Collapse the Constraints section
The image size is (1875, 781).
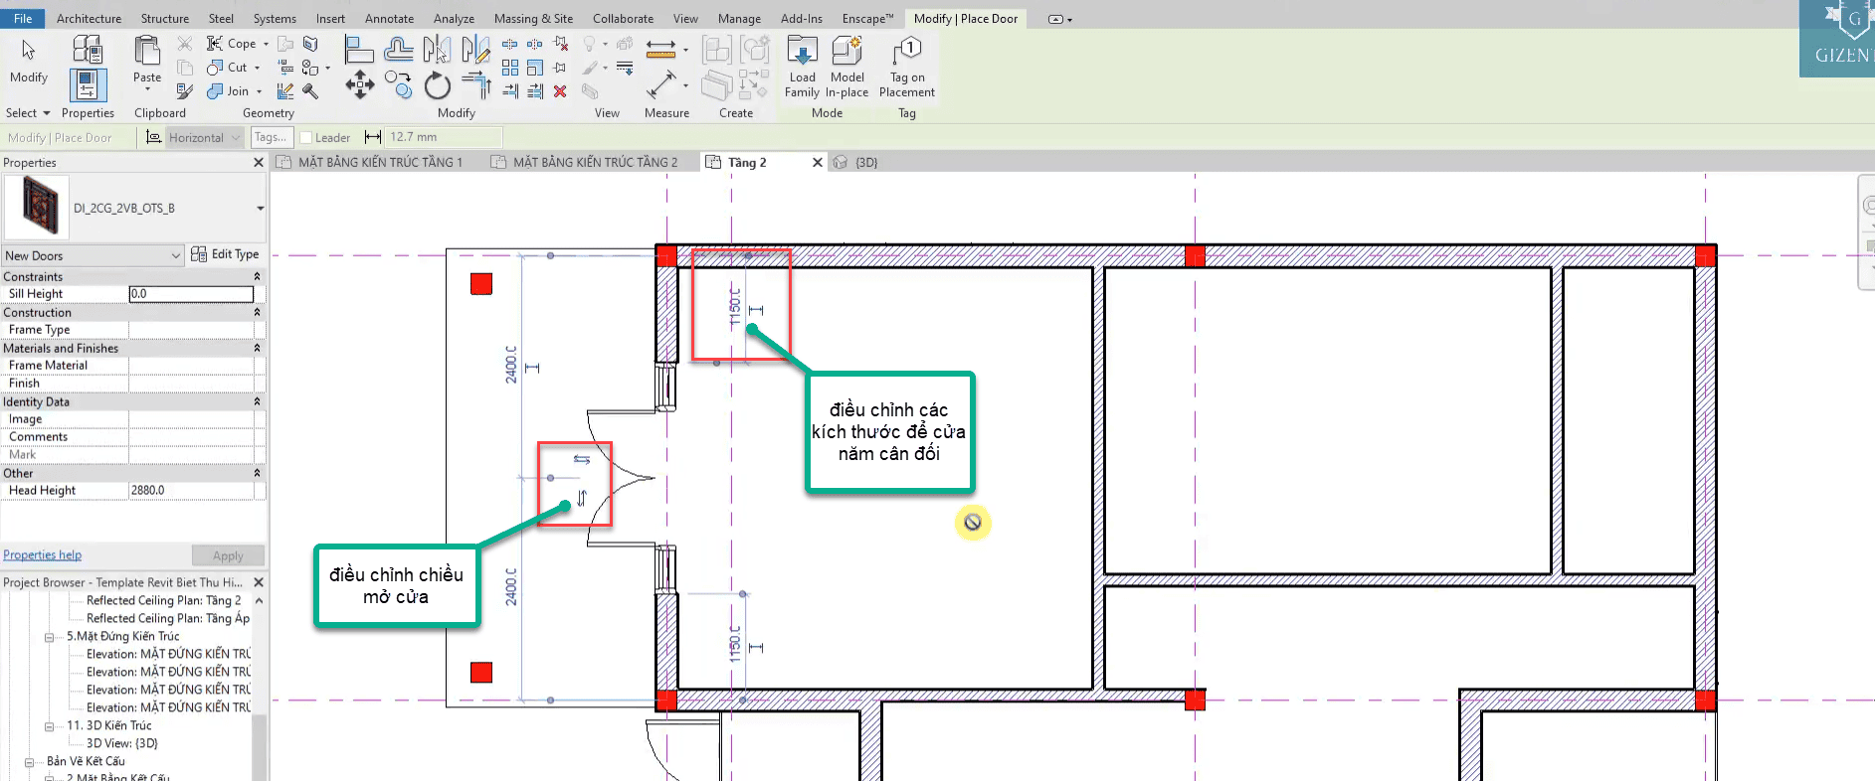tap(258, 277)
